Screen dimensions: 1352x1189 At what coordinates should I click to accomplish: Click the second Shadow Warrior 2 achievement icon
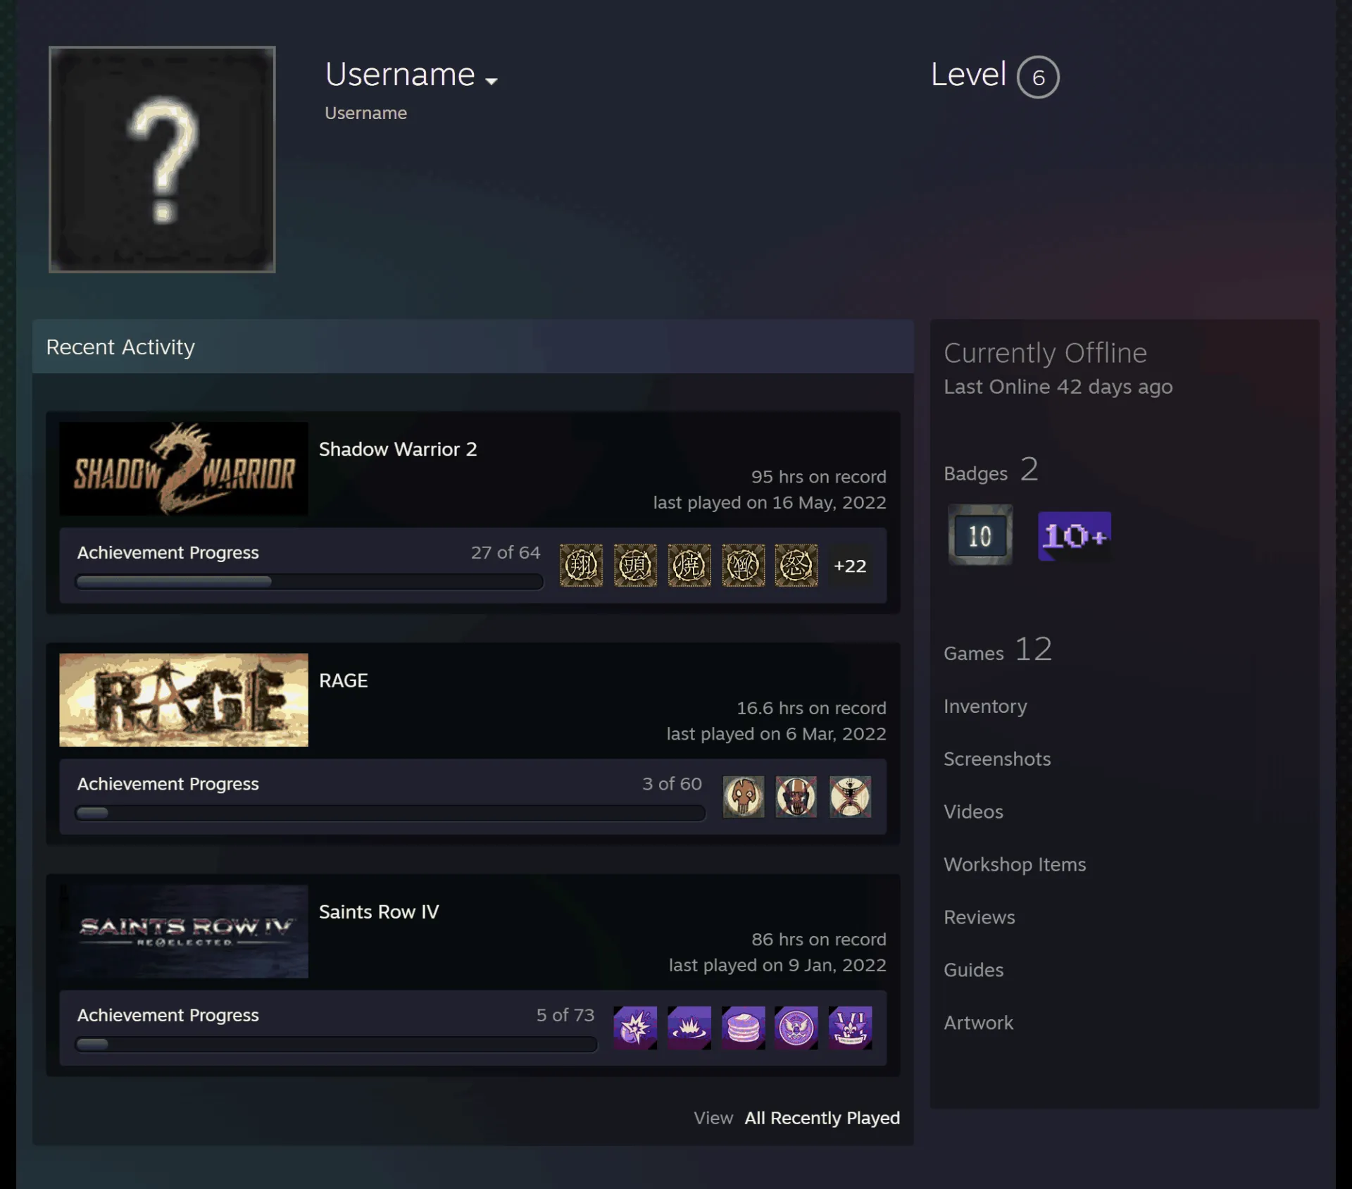coord(635,565)
